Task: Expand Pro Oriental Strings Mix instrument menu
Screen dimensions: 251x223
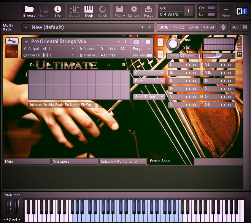Action: 26,42
